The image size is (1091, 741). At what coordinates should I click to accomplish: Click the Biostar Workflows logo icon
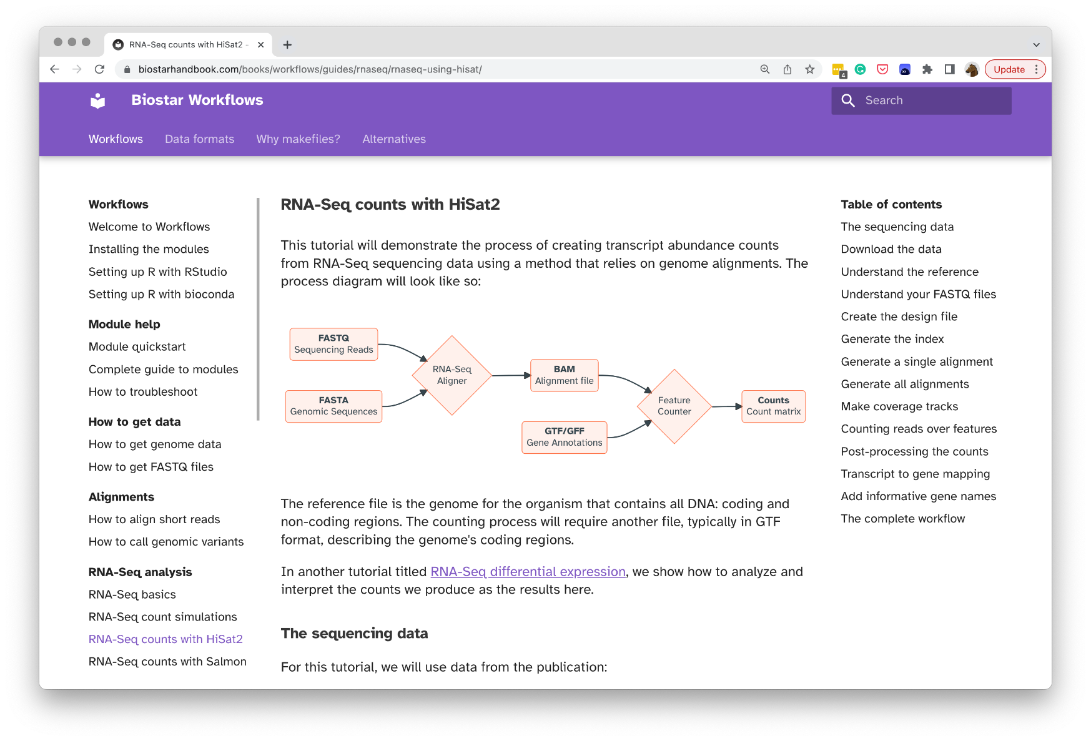point(98,101)
